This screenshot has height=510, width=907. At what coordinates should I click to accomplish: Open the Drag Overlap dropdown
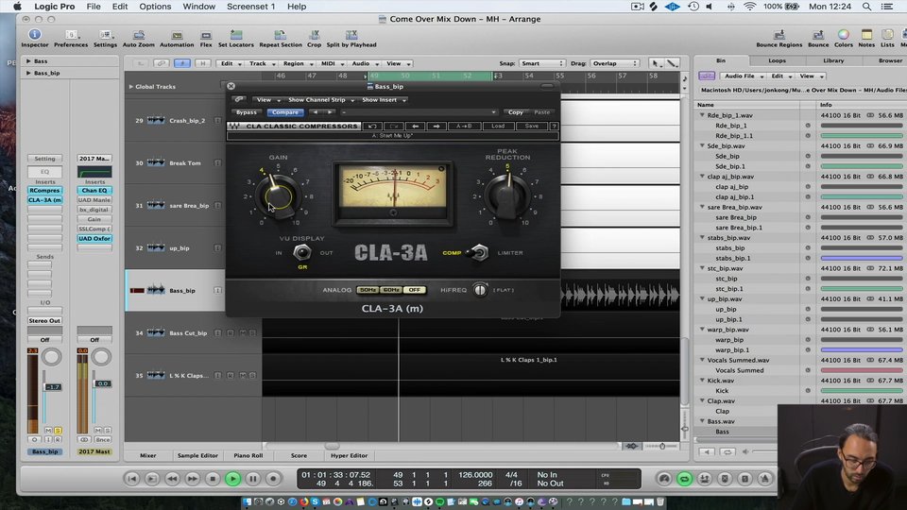(614, 63)
